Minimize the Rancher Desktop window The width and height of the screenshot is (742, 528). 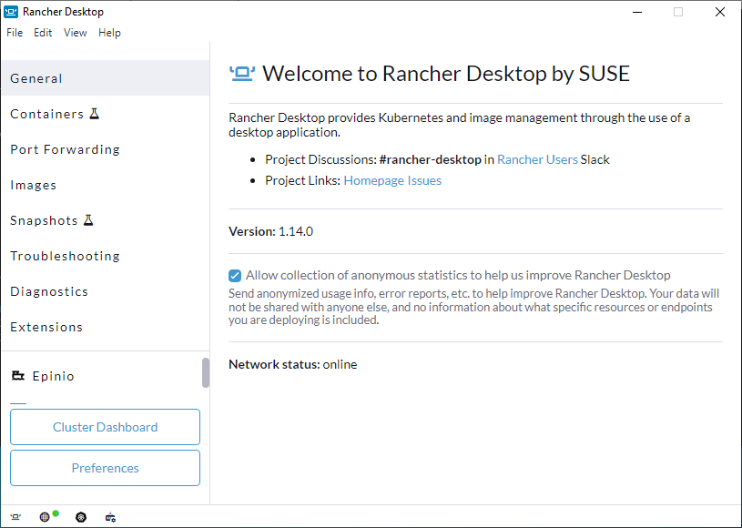click(x=637, y=12)
